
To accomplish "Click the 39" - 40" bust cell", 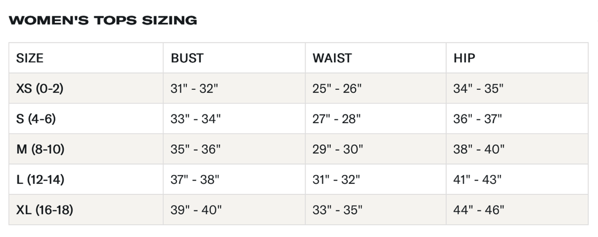I will click(x=196, y=210).
